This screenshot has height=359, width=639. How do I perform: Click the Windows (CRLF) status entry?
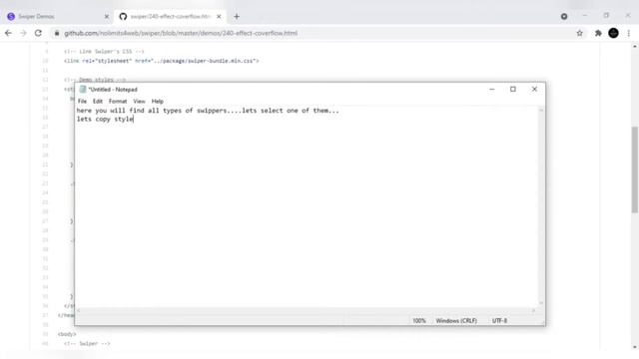456,321
